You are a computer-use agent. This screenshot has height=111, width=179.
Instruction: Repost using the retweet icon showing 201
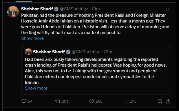coord(58,101)
